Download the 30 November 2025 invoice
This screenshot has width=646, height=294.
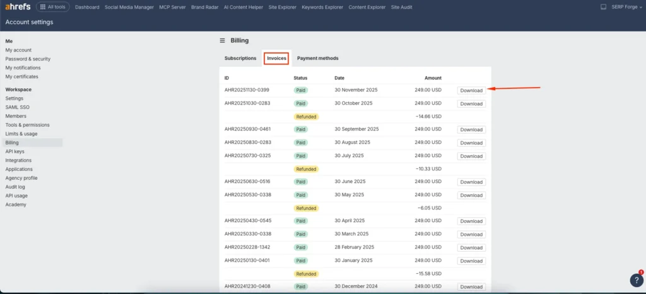pos(471,91)
